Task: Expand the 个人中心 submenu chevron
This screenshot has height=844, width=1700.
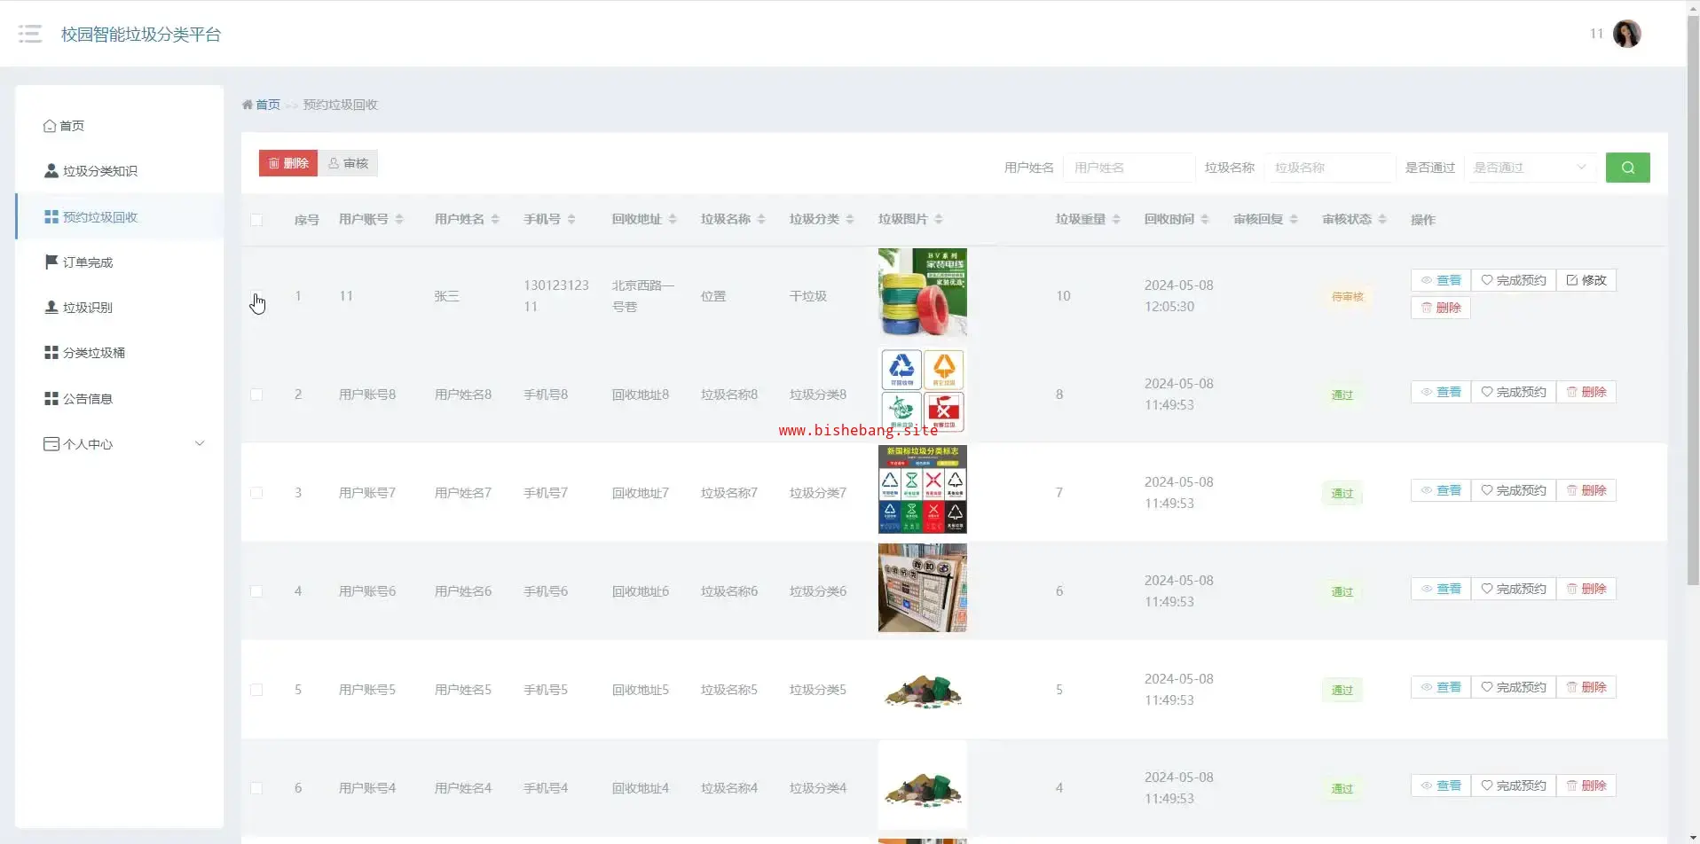Action: click(x=200, y=443)
